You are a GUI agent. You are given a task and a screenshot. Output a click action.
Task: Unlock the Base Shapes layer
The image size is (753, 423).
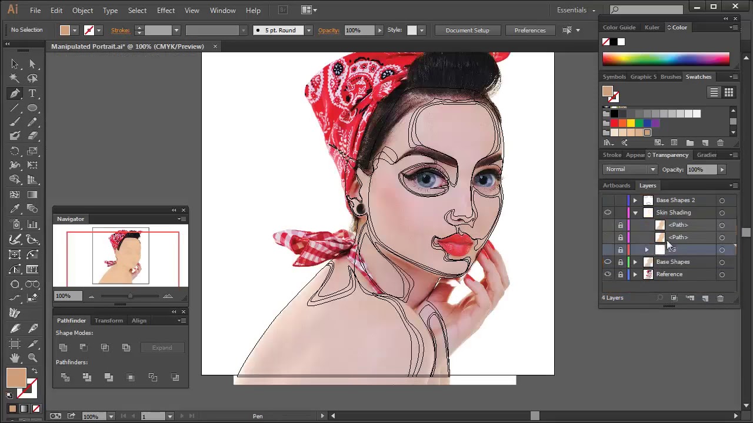pyautogui.click(x=621, y=262)
